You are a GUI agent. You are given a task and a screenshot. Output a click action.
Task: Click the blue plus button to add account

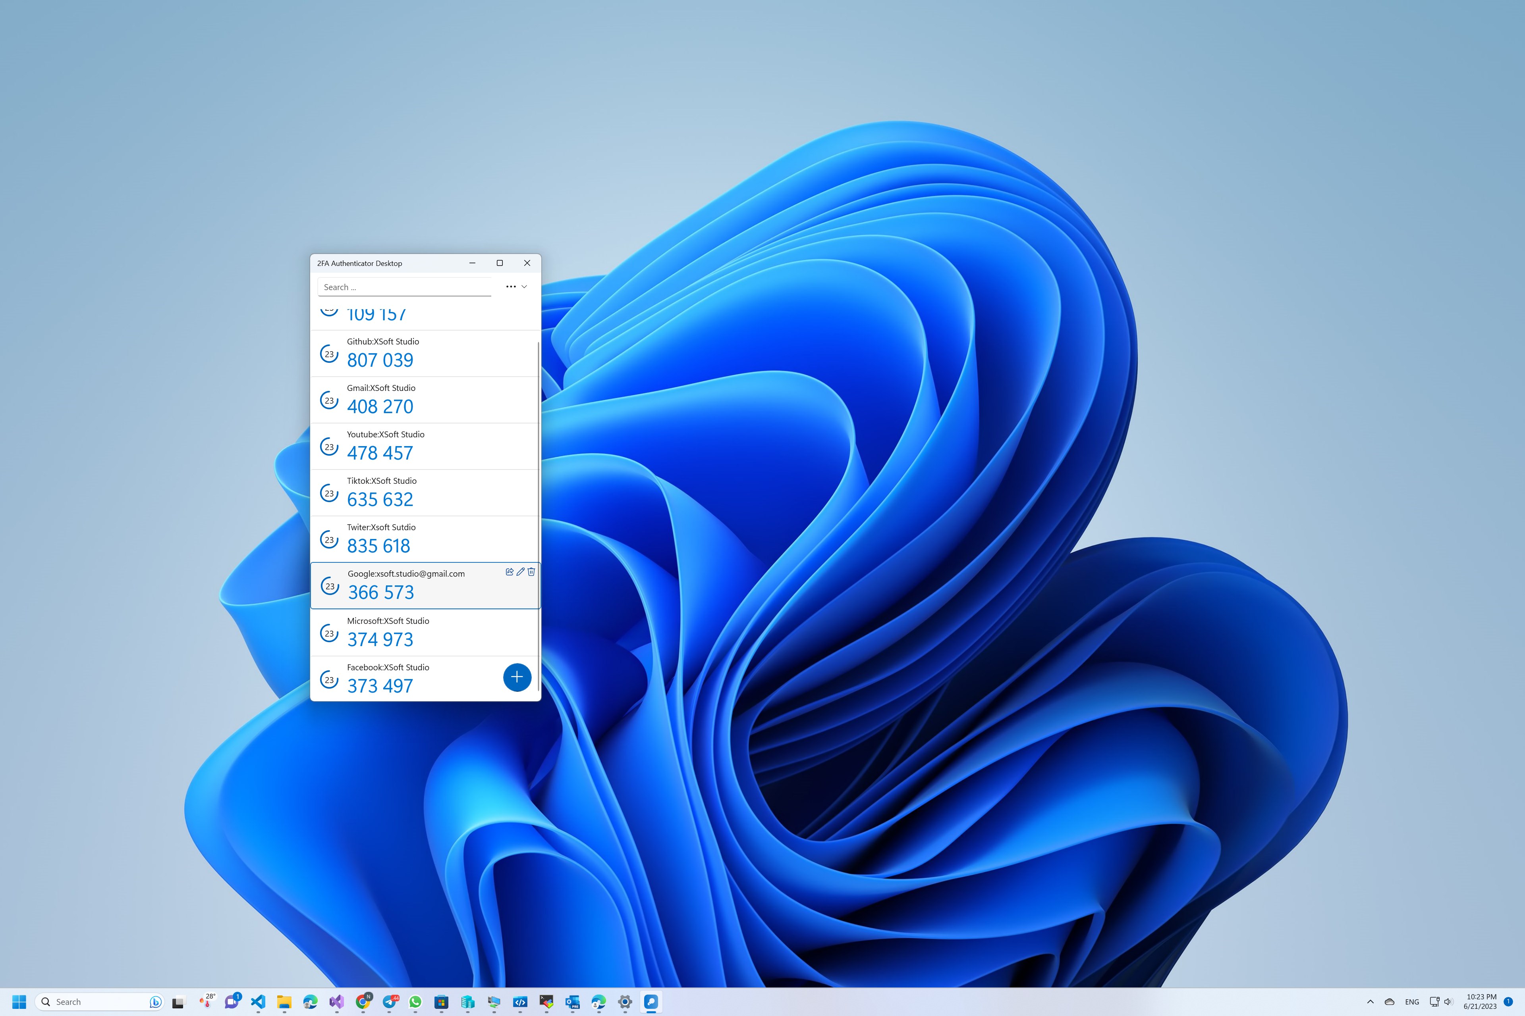(517, 676)
